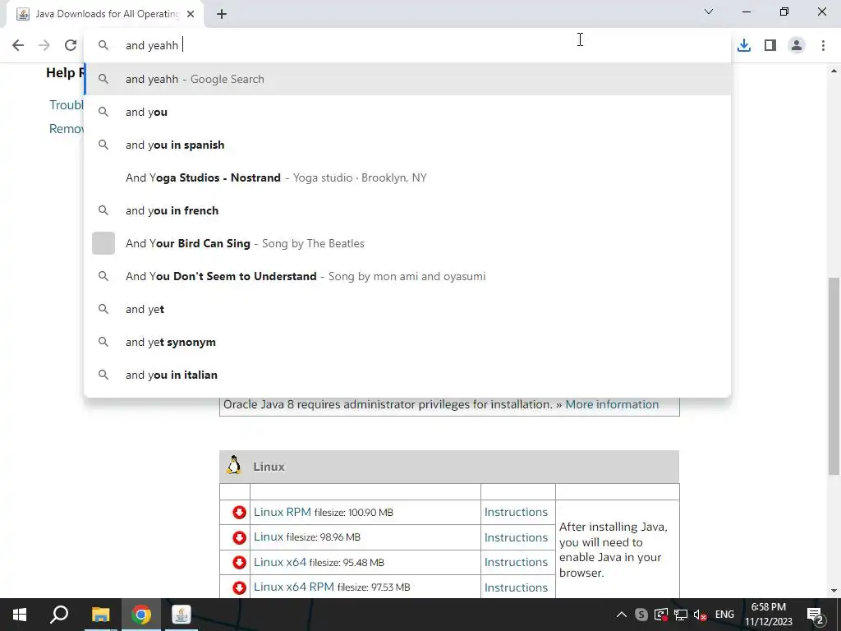Choose 'and yet synonym' suggestion
The width and height of the screenshot is (841, 631).
click(x=407, y=342)
